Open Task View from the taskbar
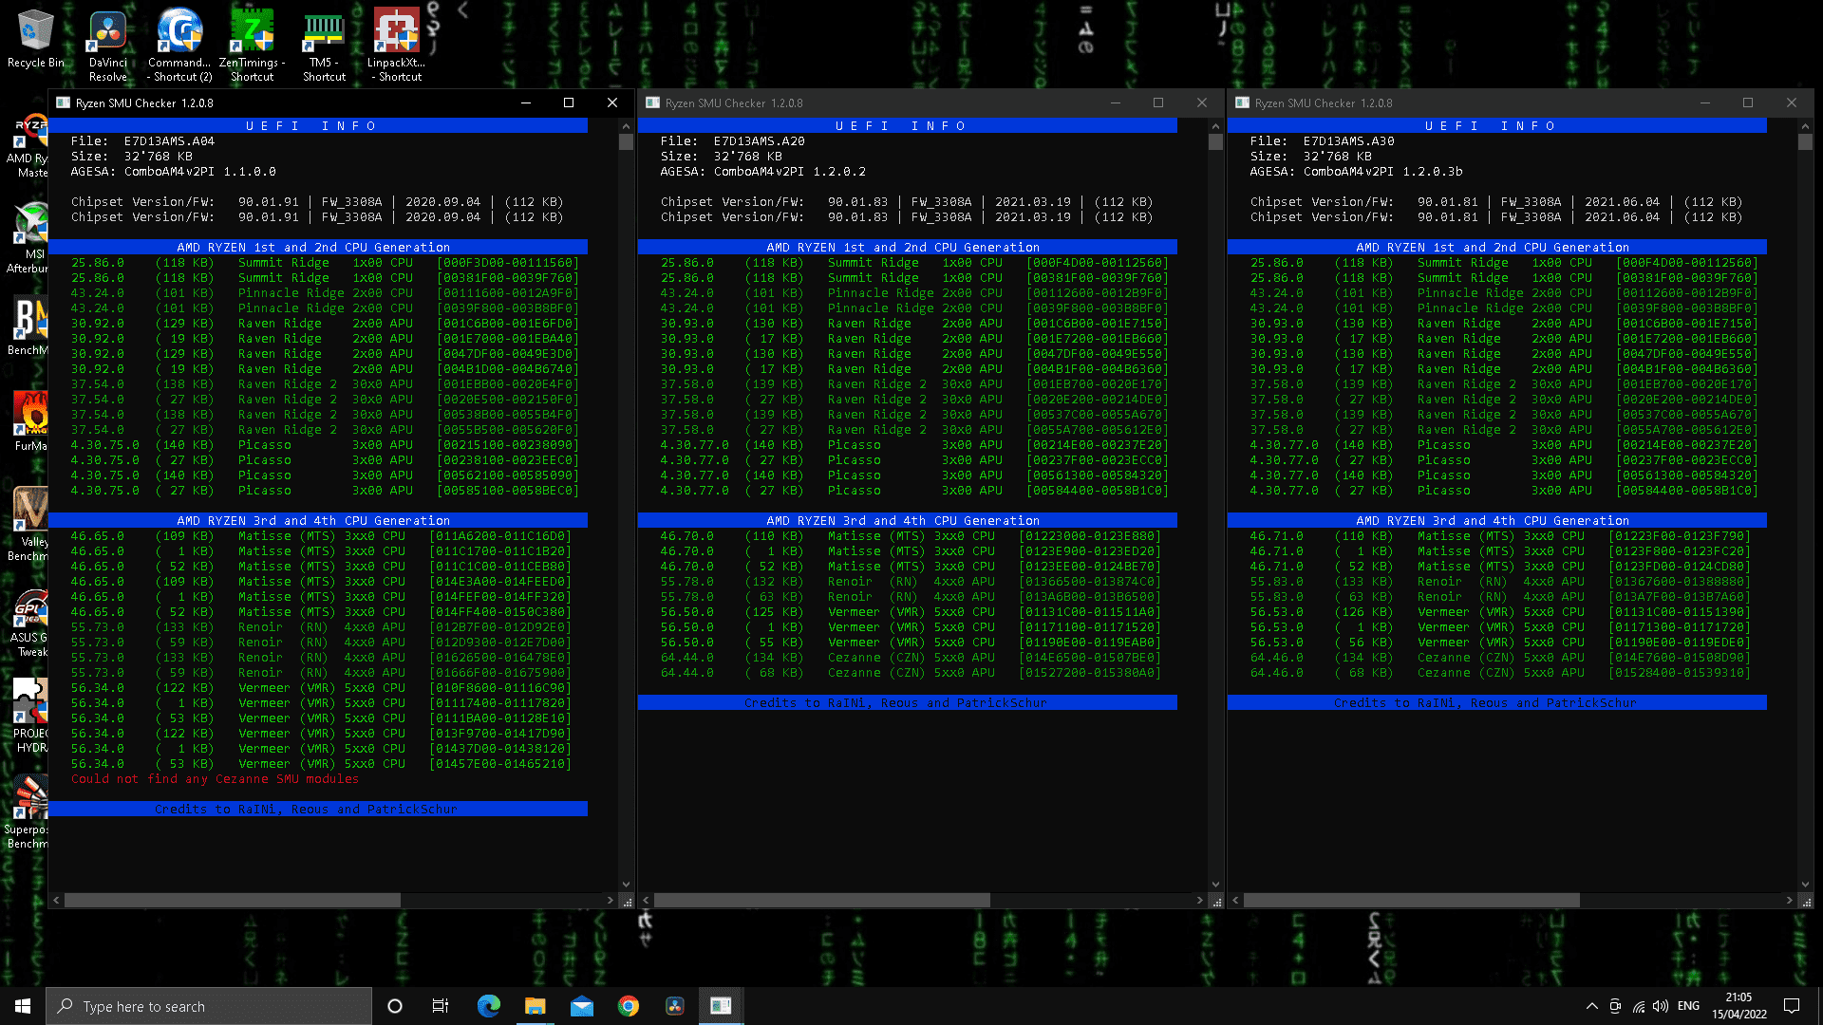The image size is (1823, 1025). click(441, 1006)
